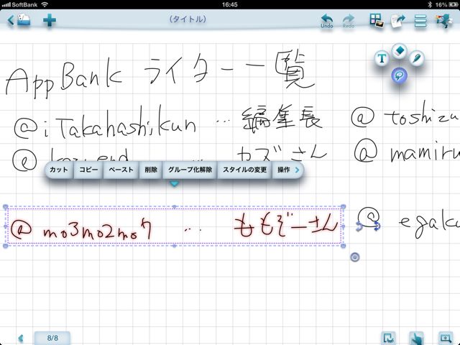
Task: Tap the bottom-right selection corner handle
Action: coord(344,246)
